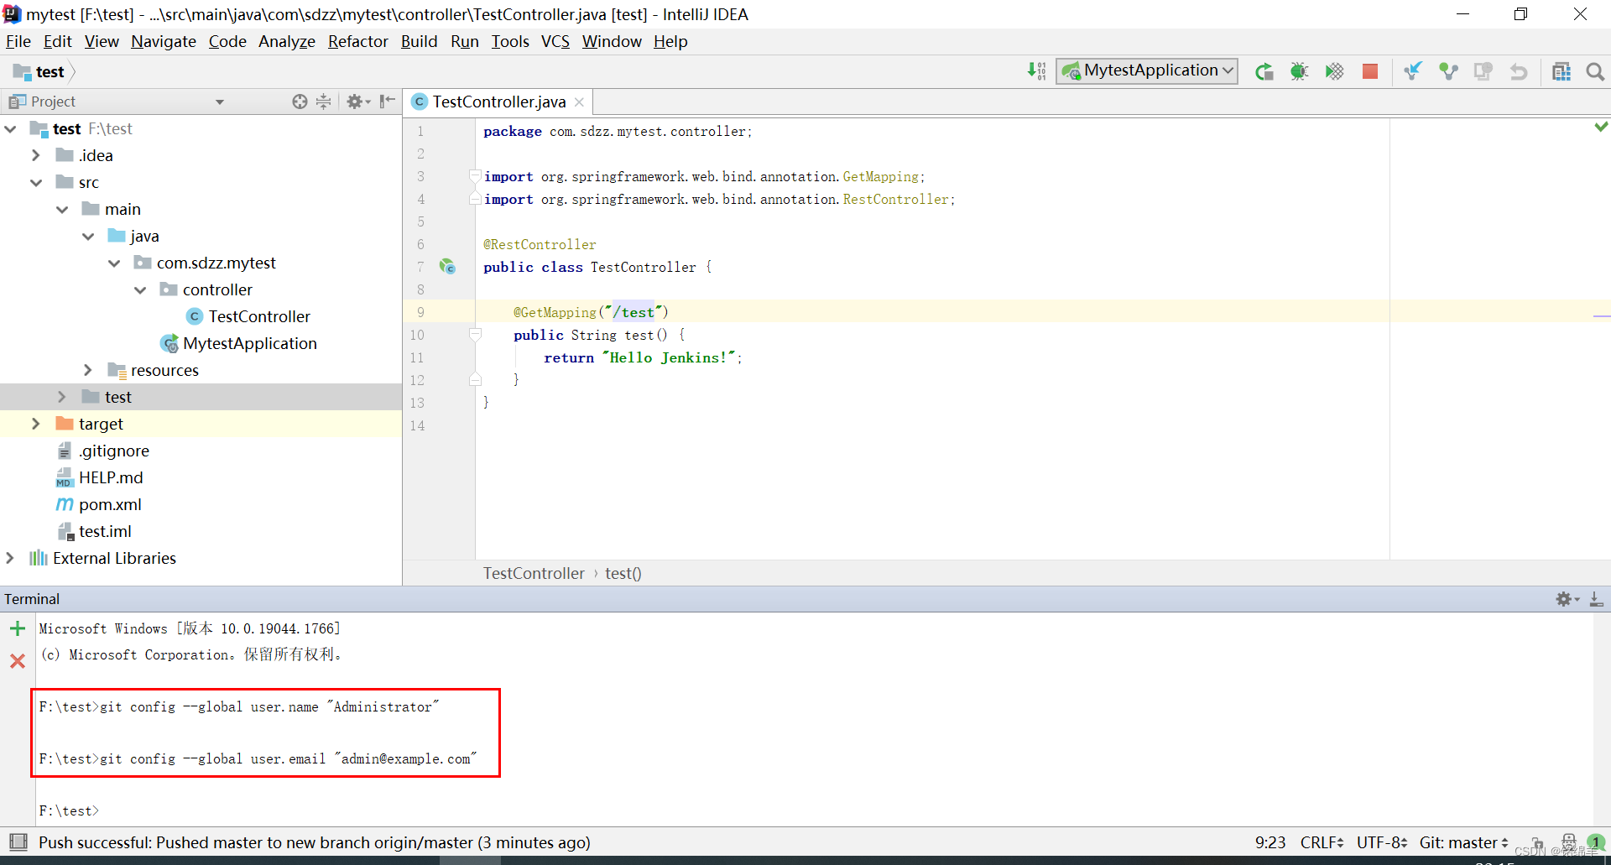This screenshot has height=865, width=1611.
Task: Fold the import block on line 3
Action: [475, 176]
